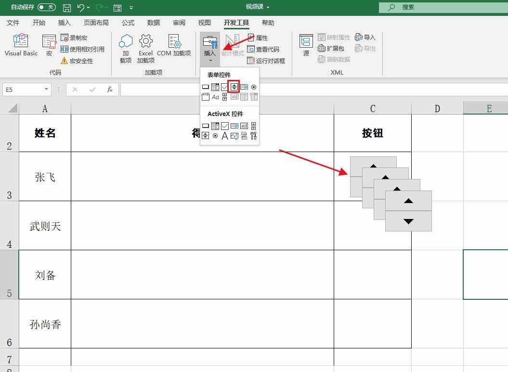Click the 源 XML source icon
The height and width of the screenshot is (372, 508).
306,46
